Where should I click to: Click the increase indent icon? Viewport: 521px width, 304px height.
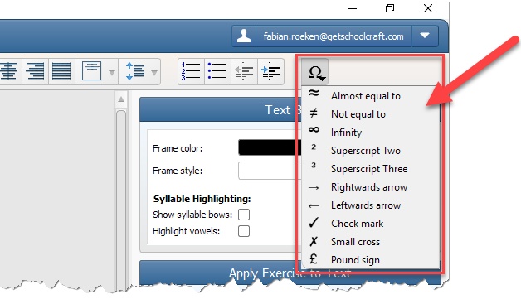coord(270,71)
